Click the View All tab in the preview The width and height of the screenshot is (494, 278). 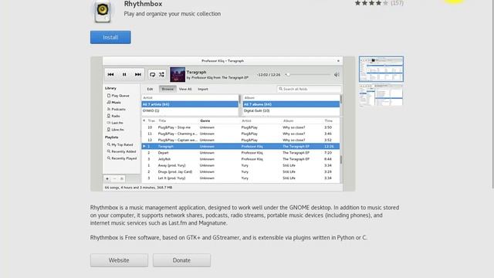click(185, 90)
